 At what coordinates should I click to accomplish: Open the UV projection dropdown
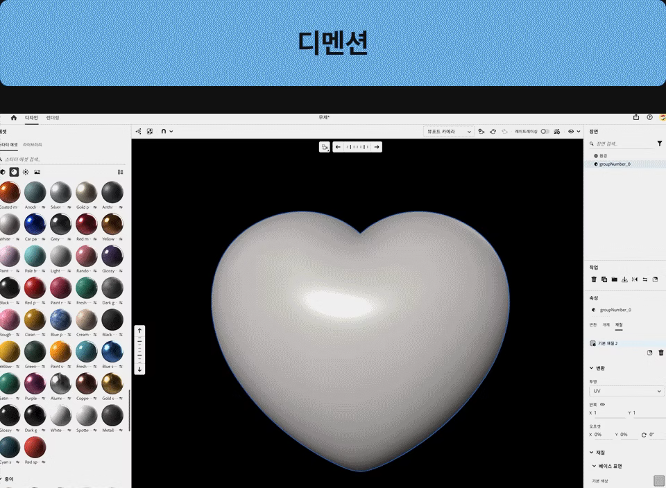tap(626, 391)
